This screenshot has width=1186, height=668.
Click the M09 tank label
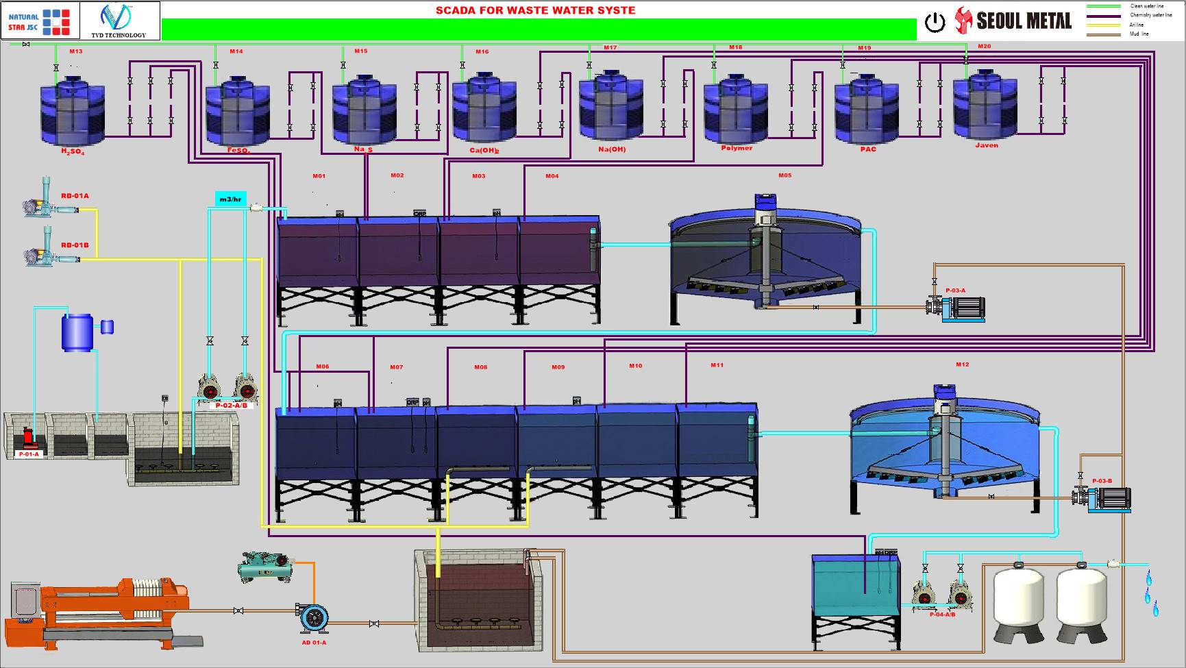558,367
